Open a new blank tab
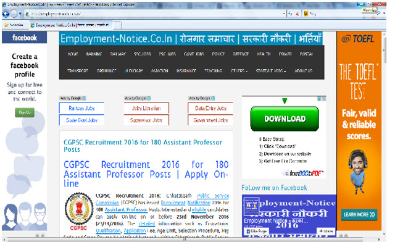 117,25
